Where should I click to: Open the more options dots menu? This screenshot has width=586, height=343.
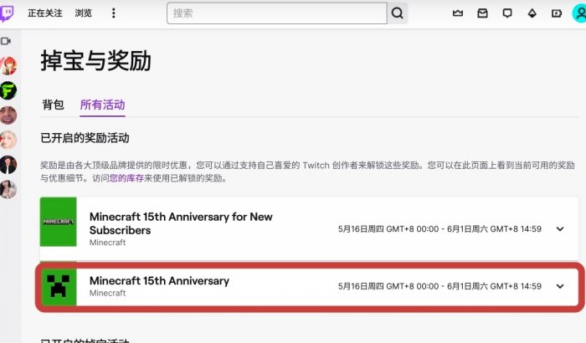pyautogui.click(x=114, y=13)
